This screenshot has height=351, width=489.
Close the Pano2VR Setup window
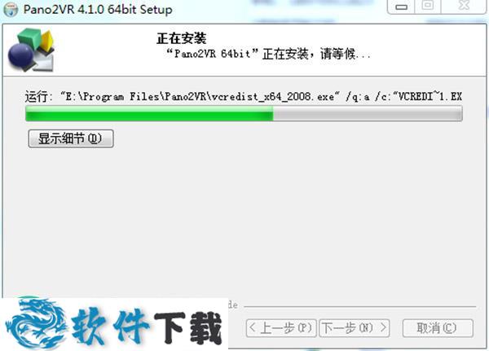pos(464,7)
